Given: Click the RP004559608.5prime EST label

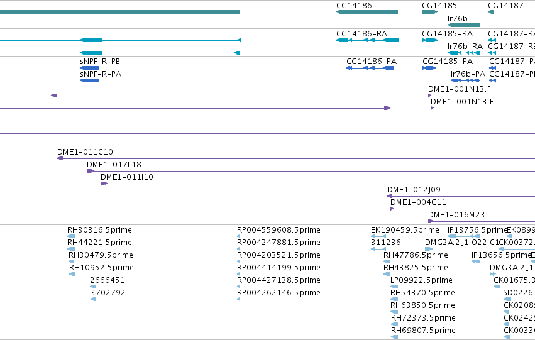Looking at the screenshot, I should [279, 230].
